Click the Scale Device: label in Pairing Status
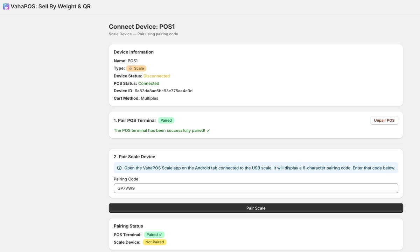This screenshot has width=420, height=252. [127, 242]
